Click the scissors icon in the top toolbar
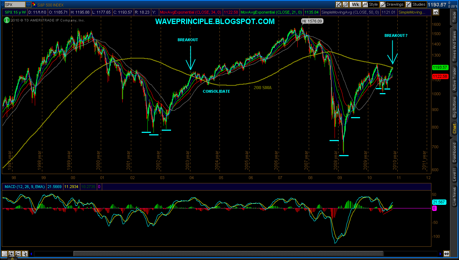The image size is (459, 260). [338, 4]
